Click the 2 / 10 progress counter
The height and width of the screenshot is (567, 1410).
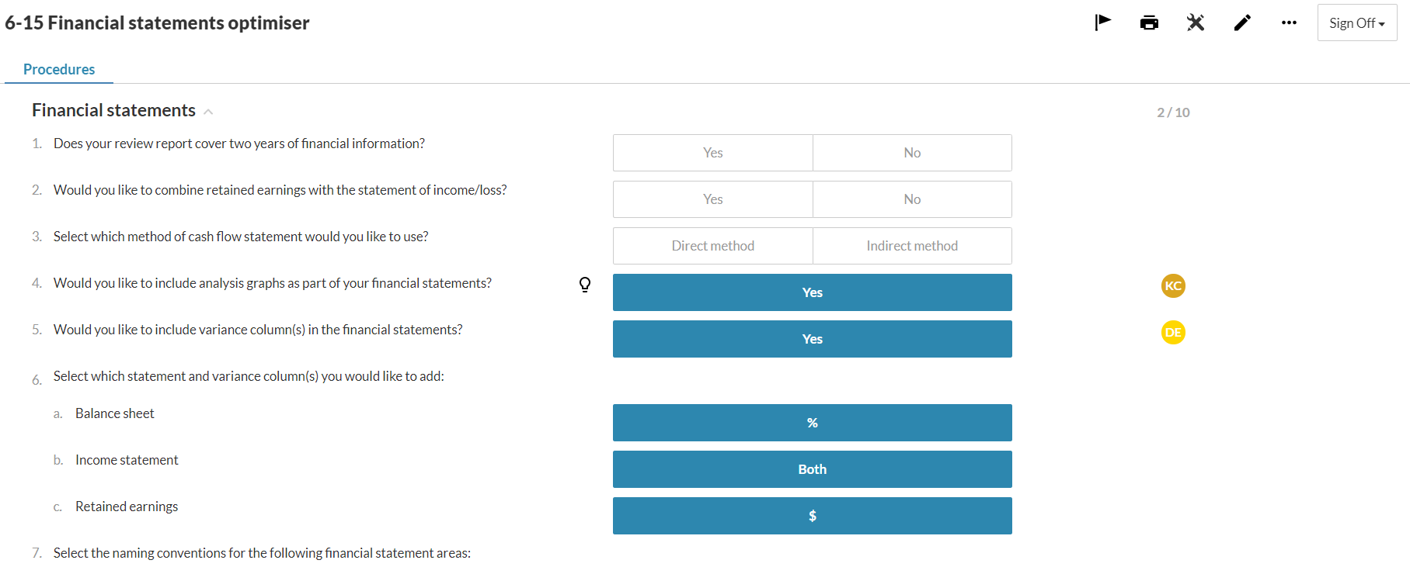pyautogui.click(x=1173, y=112)
